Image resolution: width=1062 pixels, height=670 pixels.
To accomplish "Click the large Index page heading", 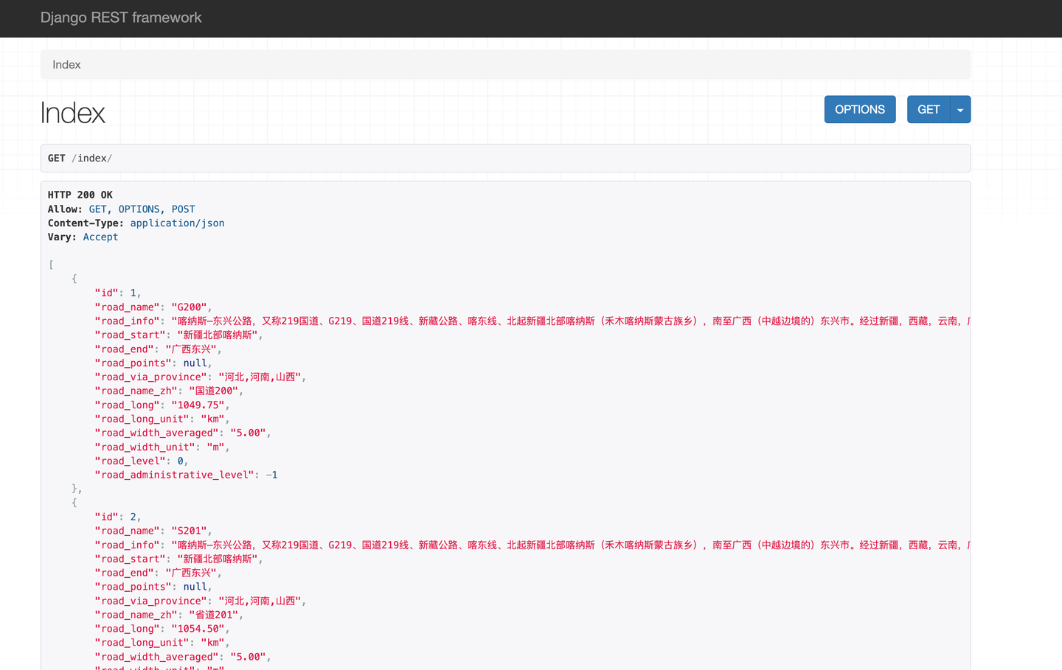I will coord(72,112).
